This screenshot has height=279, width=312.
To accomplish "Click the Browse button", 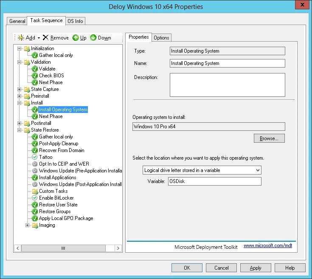I will (269, 138).
